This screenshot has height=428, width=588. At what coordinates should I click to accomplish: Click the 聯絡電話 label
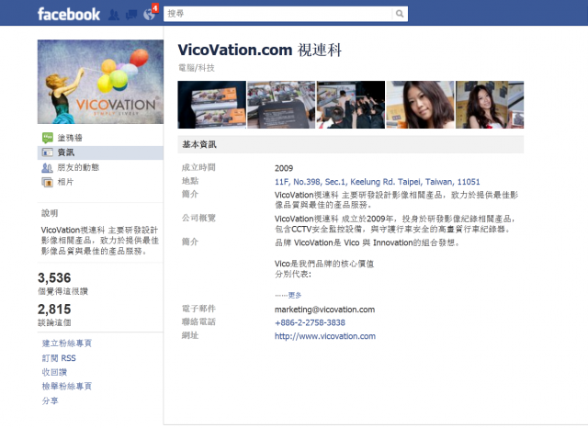[x=198, y=321]
